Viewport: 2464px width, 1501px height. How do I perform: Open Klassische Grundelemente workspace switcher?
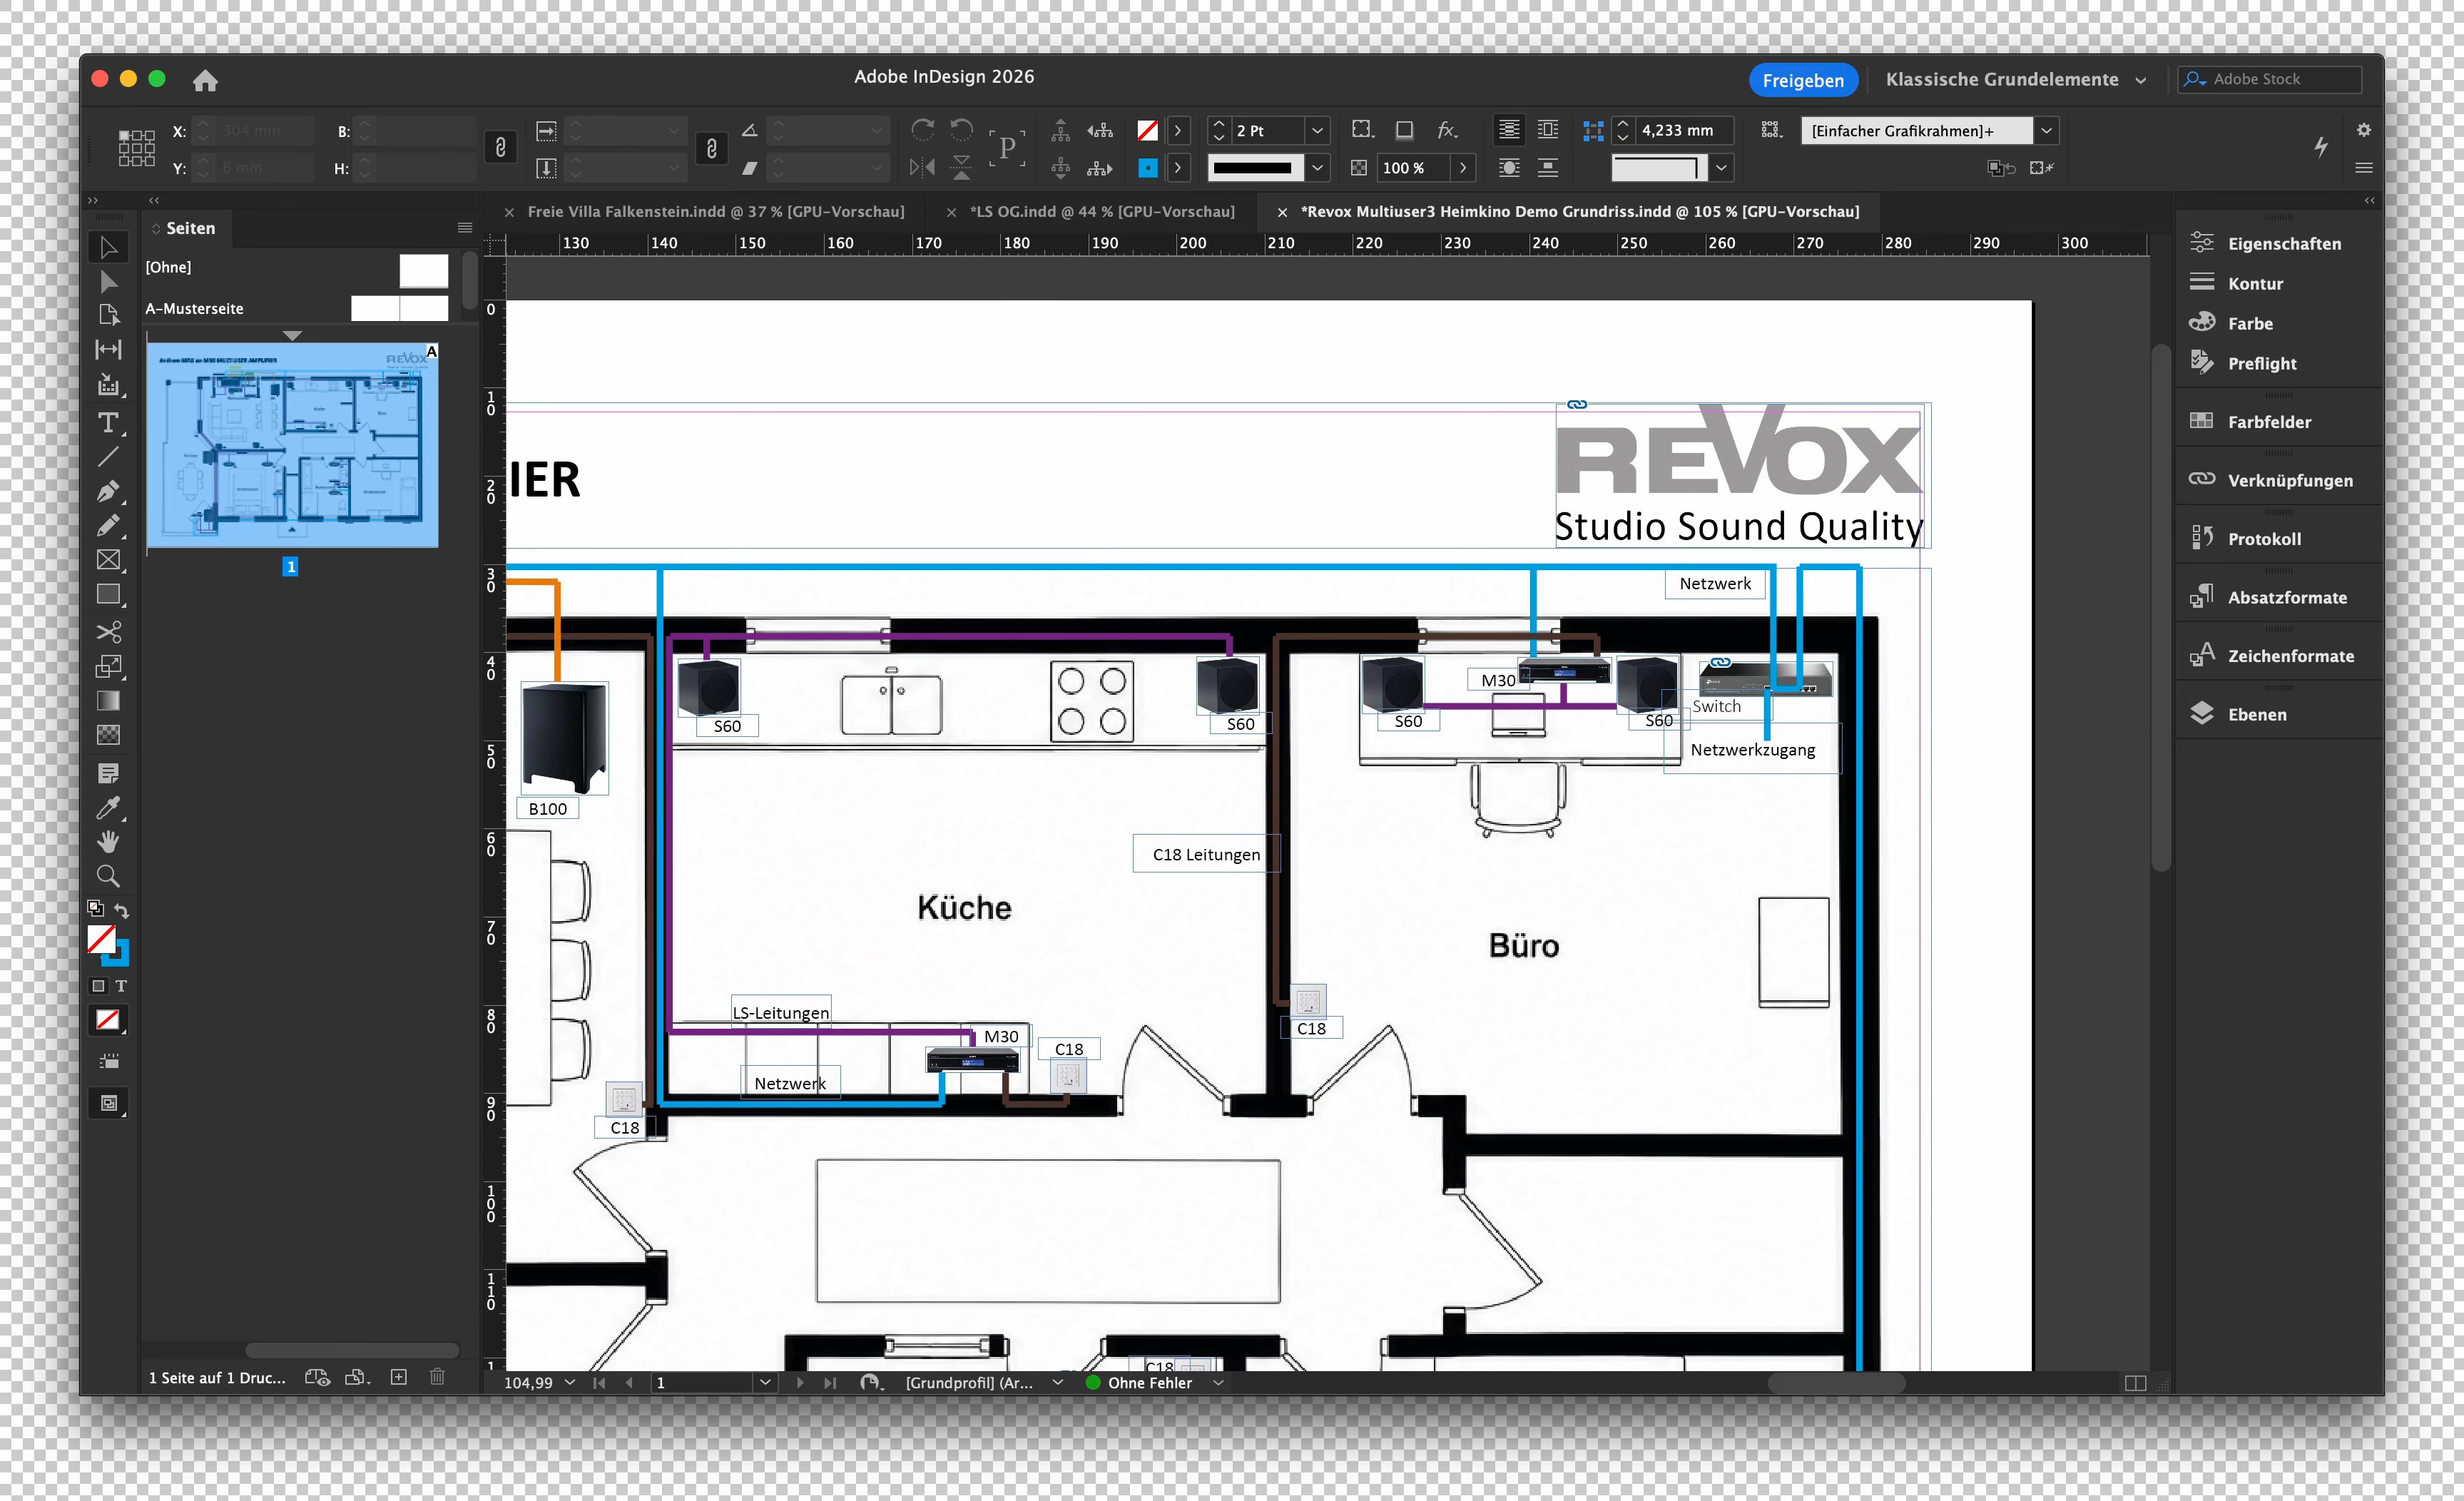coord(2015,80)
